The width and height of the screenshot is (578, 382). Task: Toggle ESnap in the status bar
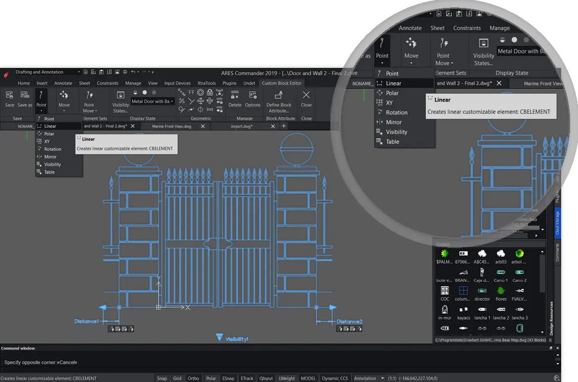point(228,379)
